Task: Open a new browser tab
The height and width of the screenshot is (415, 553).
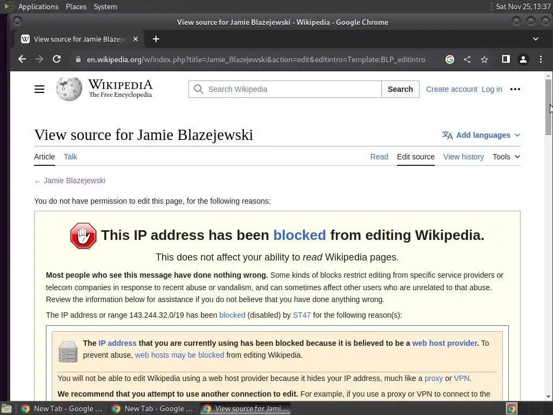Action: 156,39
